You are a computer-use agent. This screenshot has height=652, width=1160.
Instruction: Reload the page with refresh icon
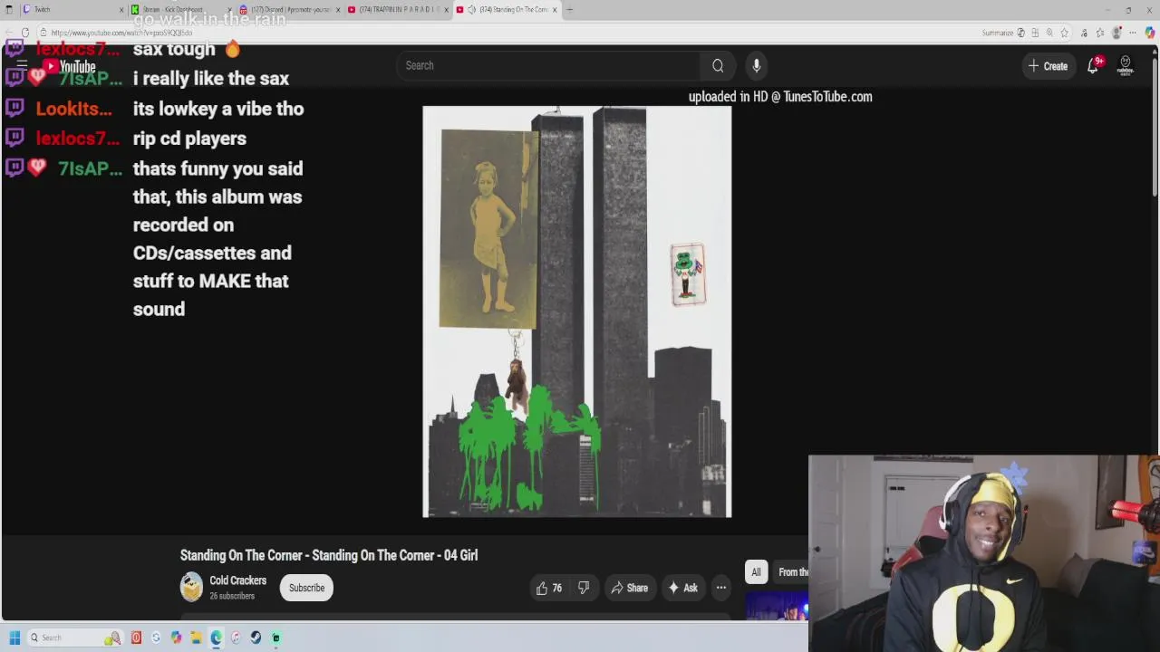click(25, 33)
